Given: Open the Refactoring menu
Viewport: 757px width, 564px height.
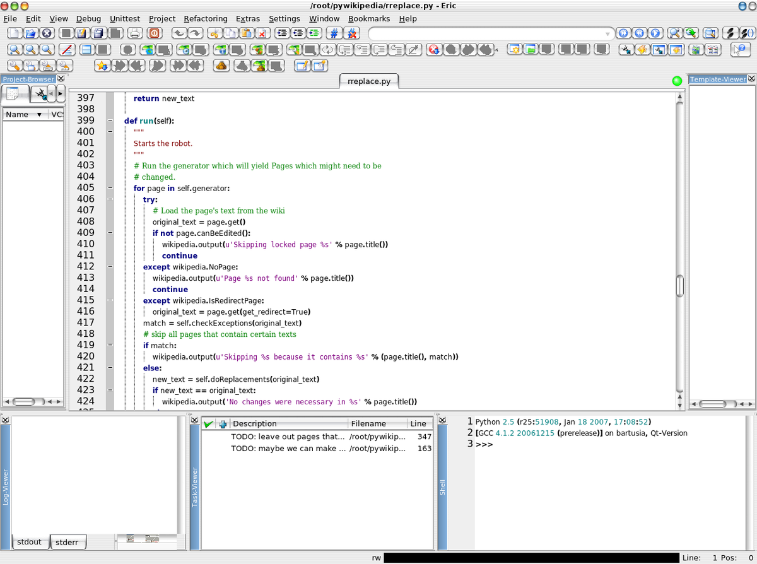Looking at the screenshot, I should pyautogui.click(x=206, y=18).
